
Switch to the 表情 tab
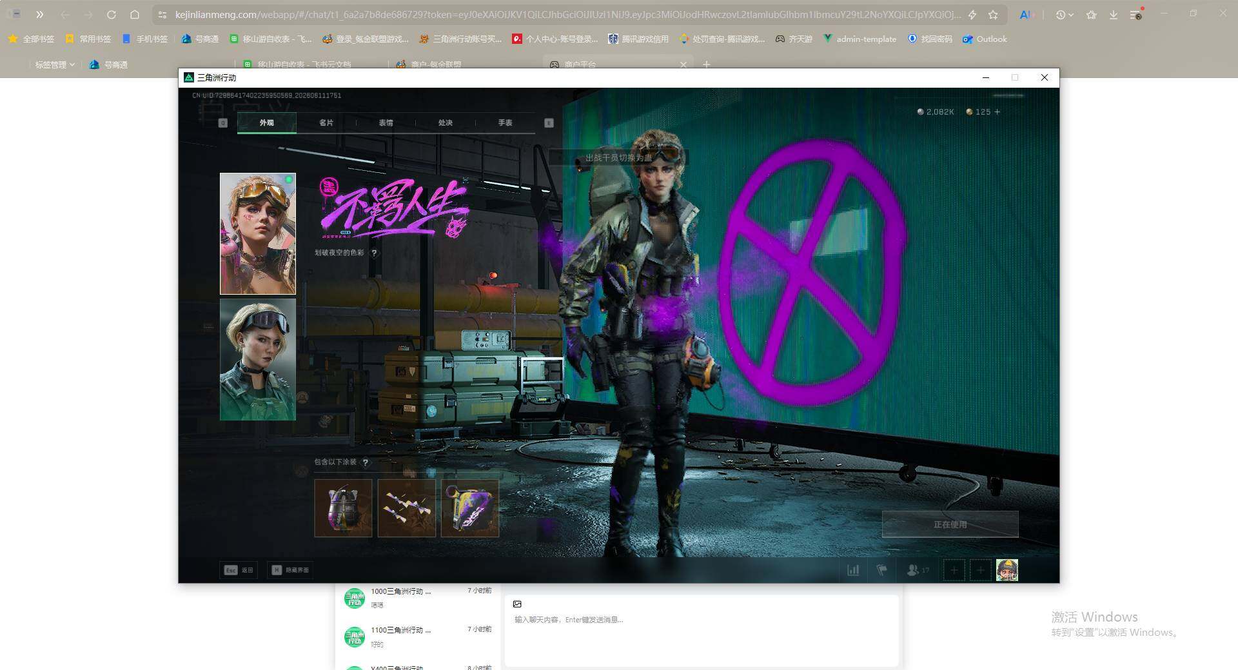386,123
